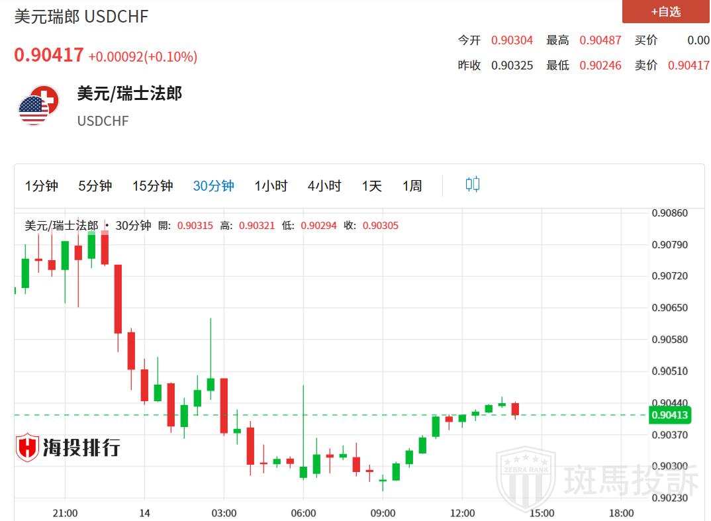Click the 卖价 0.90417 ask price value

688,66
